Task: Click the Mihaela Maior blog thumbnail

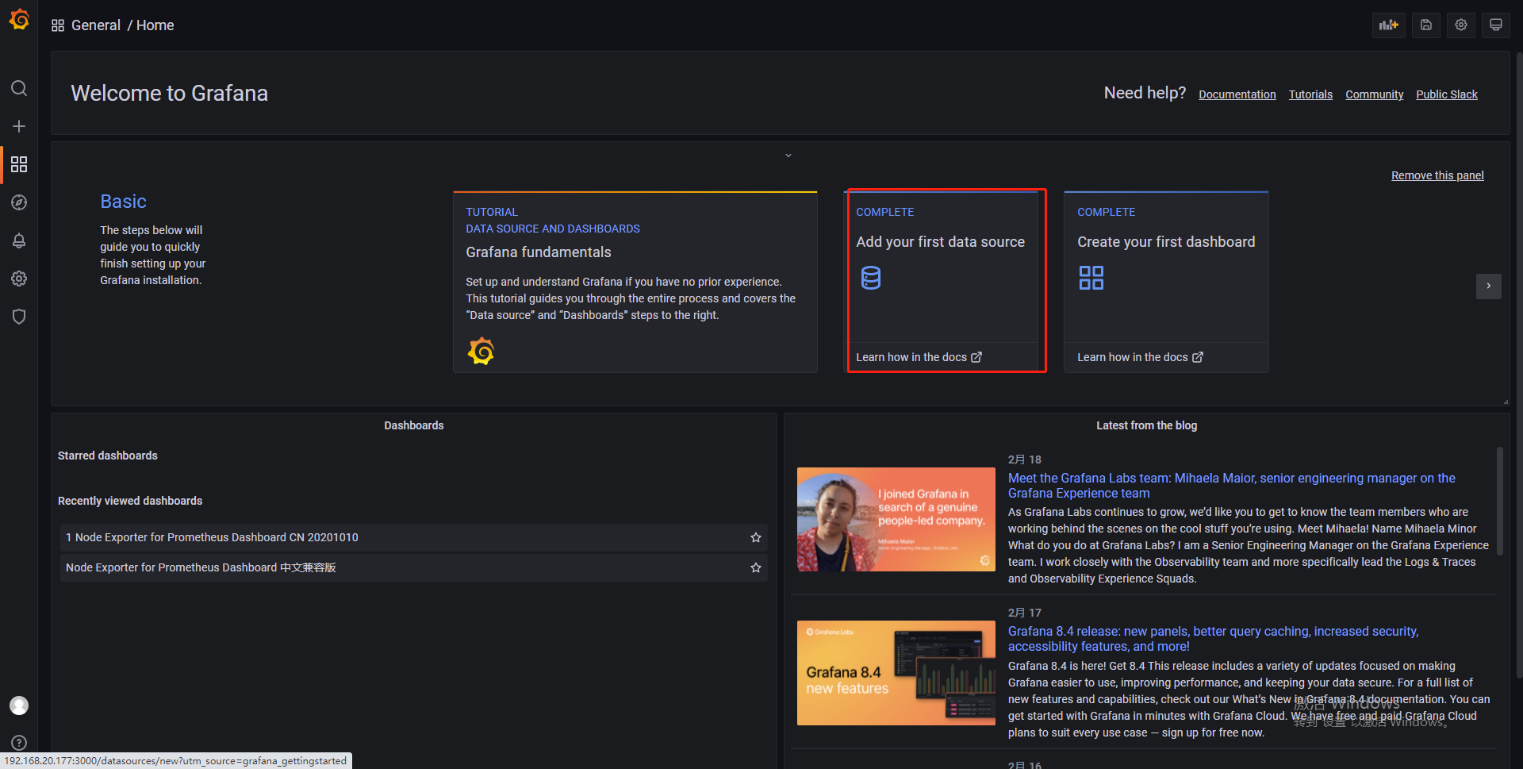Action: pos(896,519)
